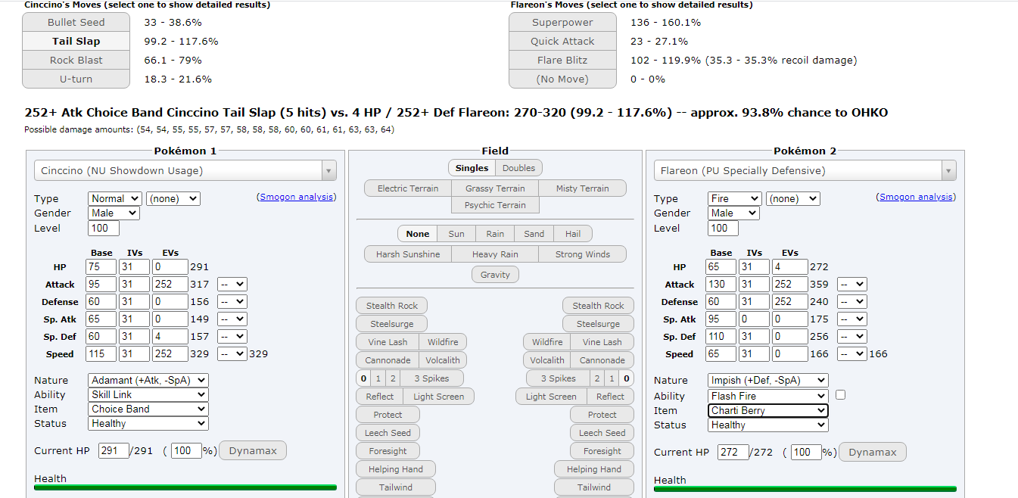Viewport: 1018px width, 498px height.
Task: Enable Psychic Terrain
Action: click(x=495, y=205)
